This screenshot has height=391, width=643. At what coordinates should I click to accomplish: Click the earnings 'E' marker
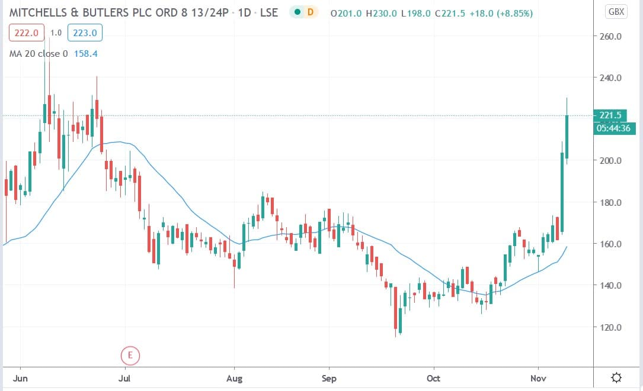[x=130, y=355]
